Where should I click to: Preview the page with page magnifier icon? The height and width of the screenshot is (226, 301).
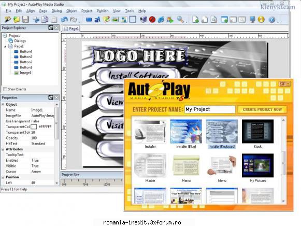[x=213, y=19]
